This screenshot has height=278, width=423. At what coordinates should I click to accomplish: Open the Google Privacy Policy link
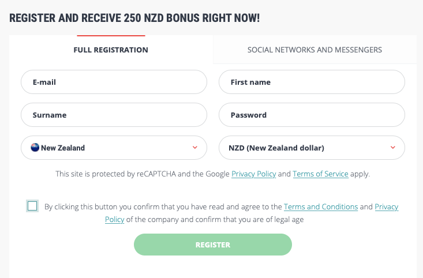[253, 174]
